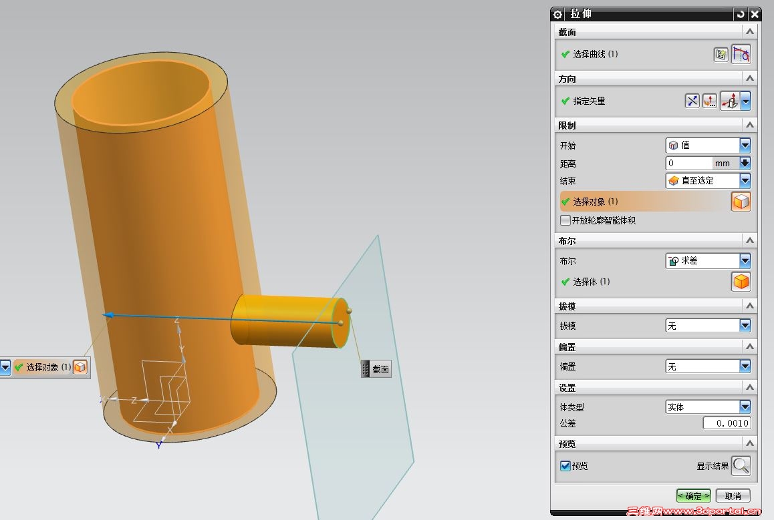Collapse the 布尔 section
The image size is (774, 520).
[750, 240]
